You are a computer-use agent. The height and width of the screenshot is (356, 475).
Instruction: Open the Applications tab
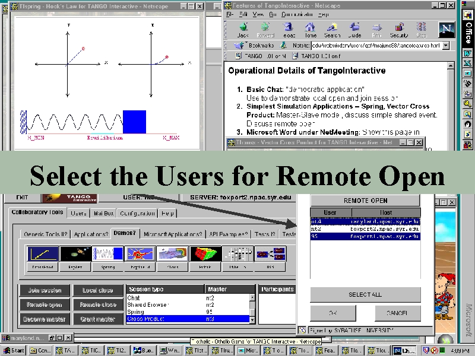[91, 234]
